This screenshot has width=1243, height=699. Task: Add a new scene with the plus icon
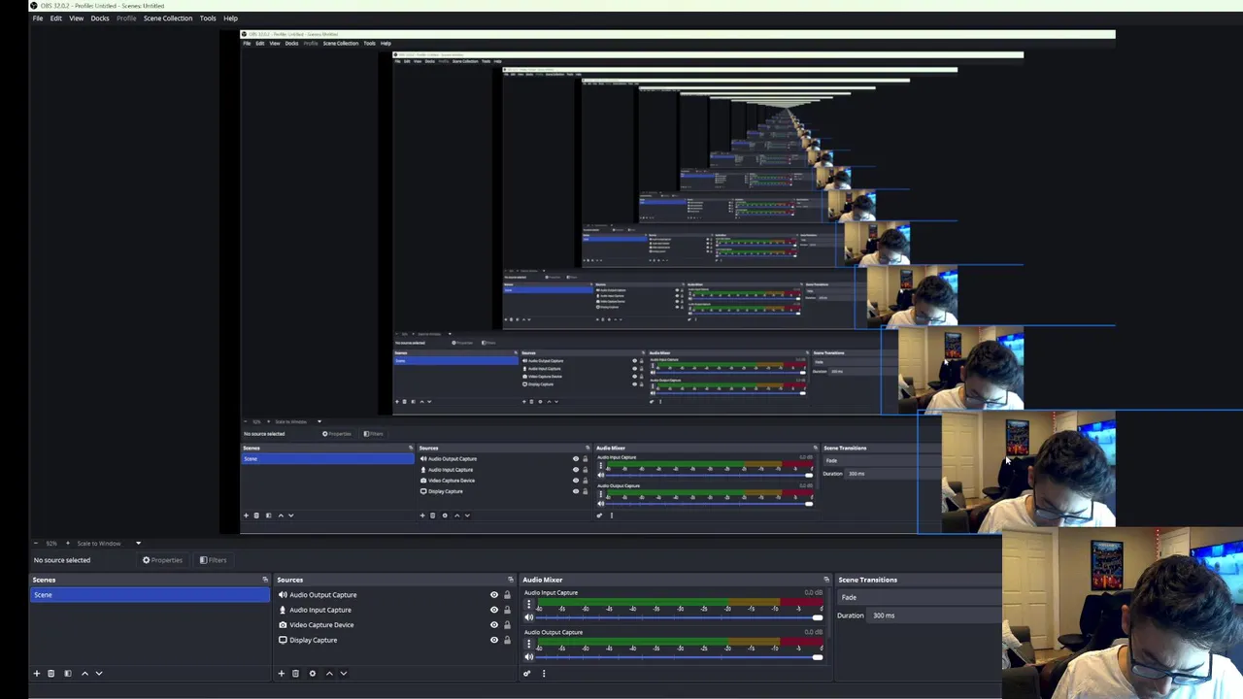(37, 673)
